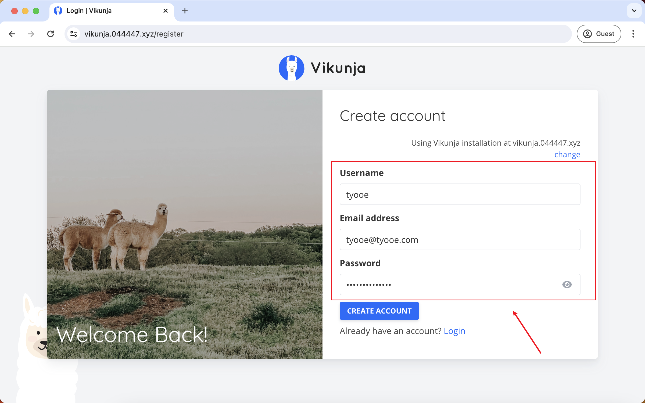Open site permission settings in address bar

tap(73, 34)
